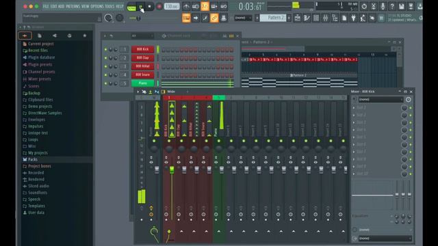
Task: Open the OPTIONS menu
Action: (x=97, y=6)
